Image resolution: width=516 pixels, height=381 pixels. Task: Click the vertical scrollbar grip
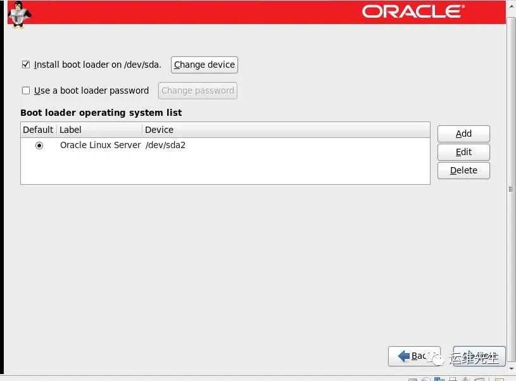511,189
